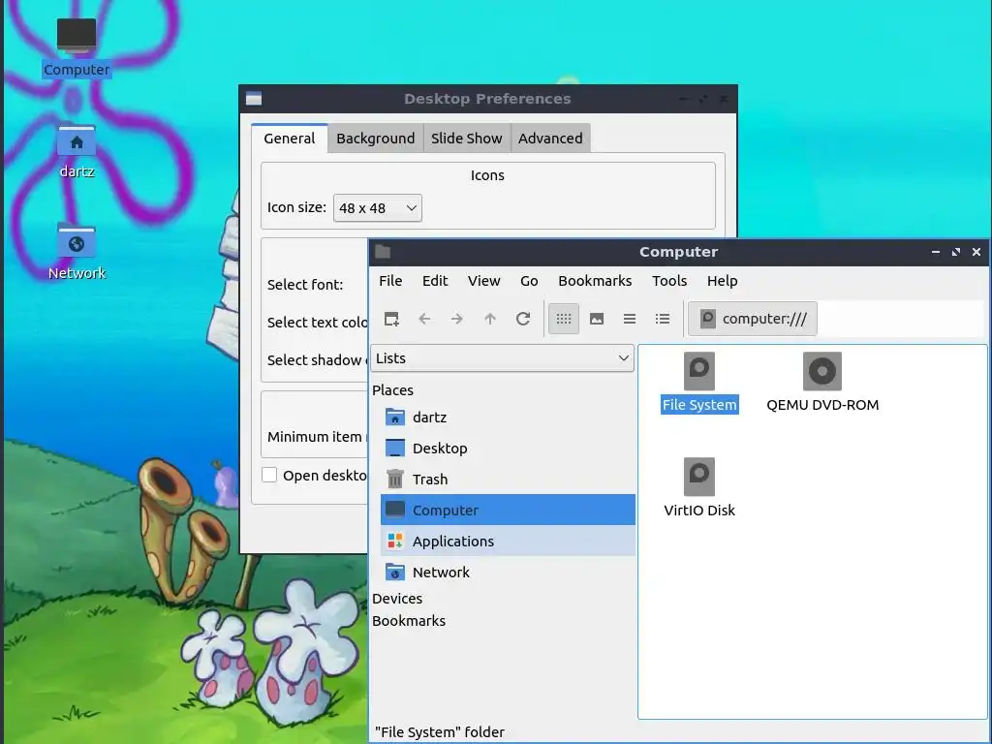Go back with the left arrow

point(424,319)
